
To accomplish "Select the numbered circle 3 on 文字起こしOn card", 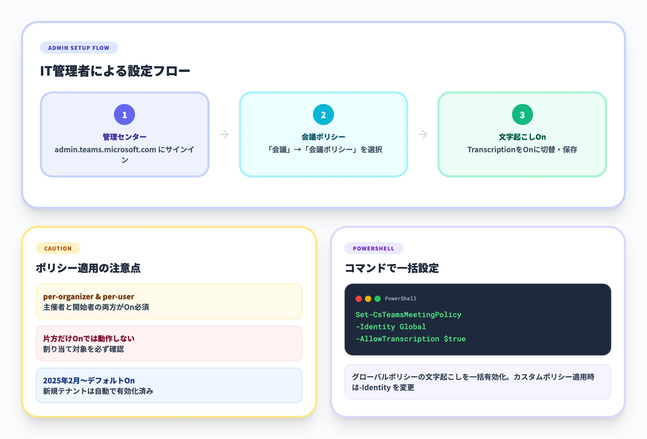I will click(522, 114).
